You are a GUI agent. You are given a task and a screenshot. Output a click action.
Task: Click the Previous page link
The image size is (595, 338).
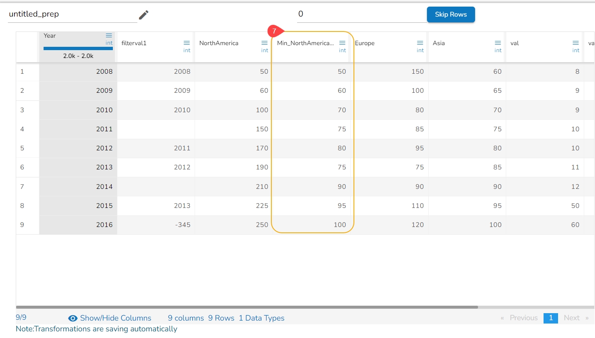[x=523, y=318]
